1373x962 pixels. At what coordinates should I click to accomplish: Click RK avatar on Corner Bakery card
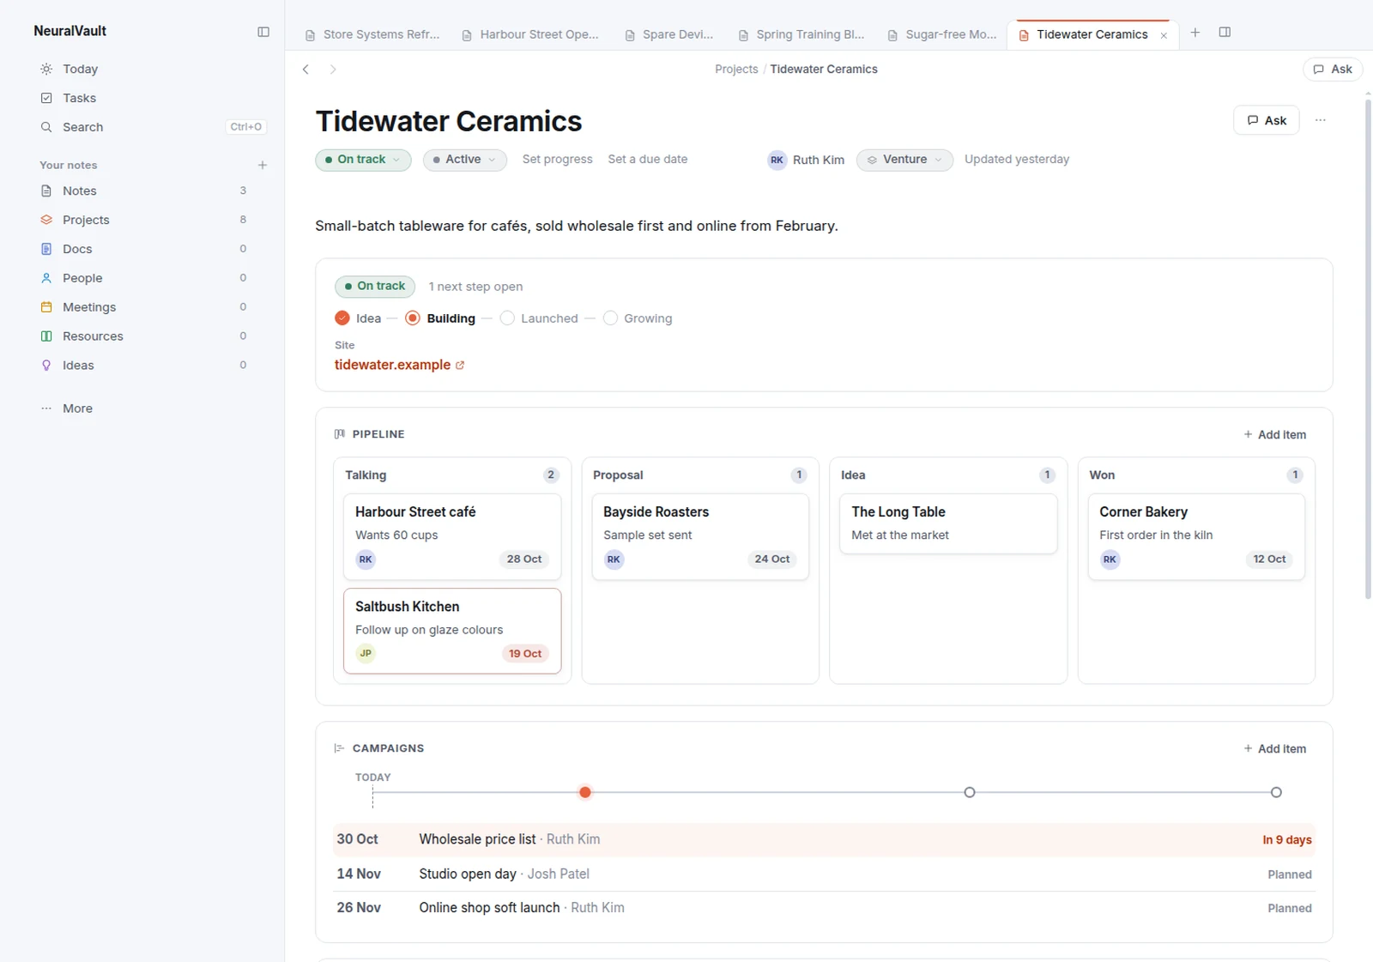(1110, 560)
